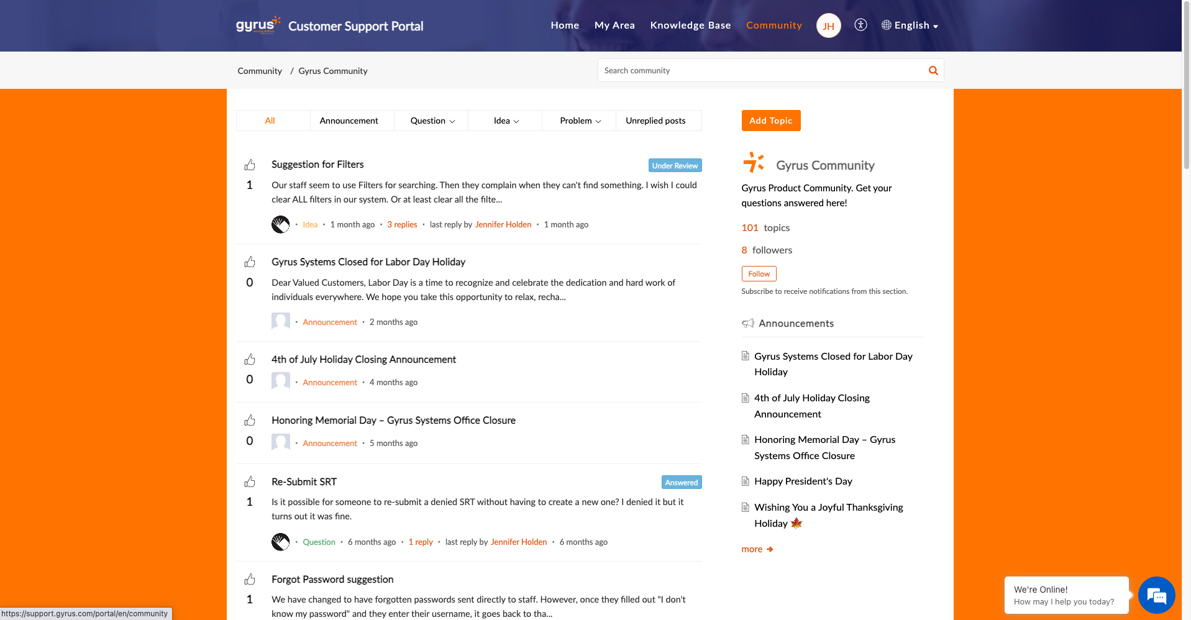Select the Unreplied posts tab
Screen dimensions: 1191x620
tap(655, 121)
